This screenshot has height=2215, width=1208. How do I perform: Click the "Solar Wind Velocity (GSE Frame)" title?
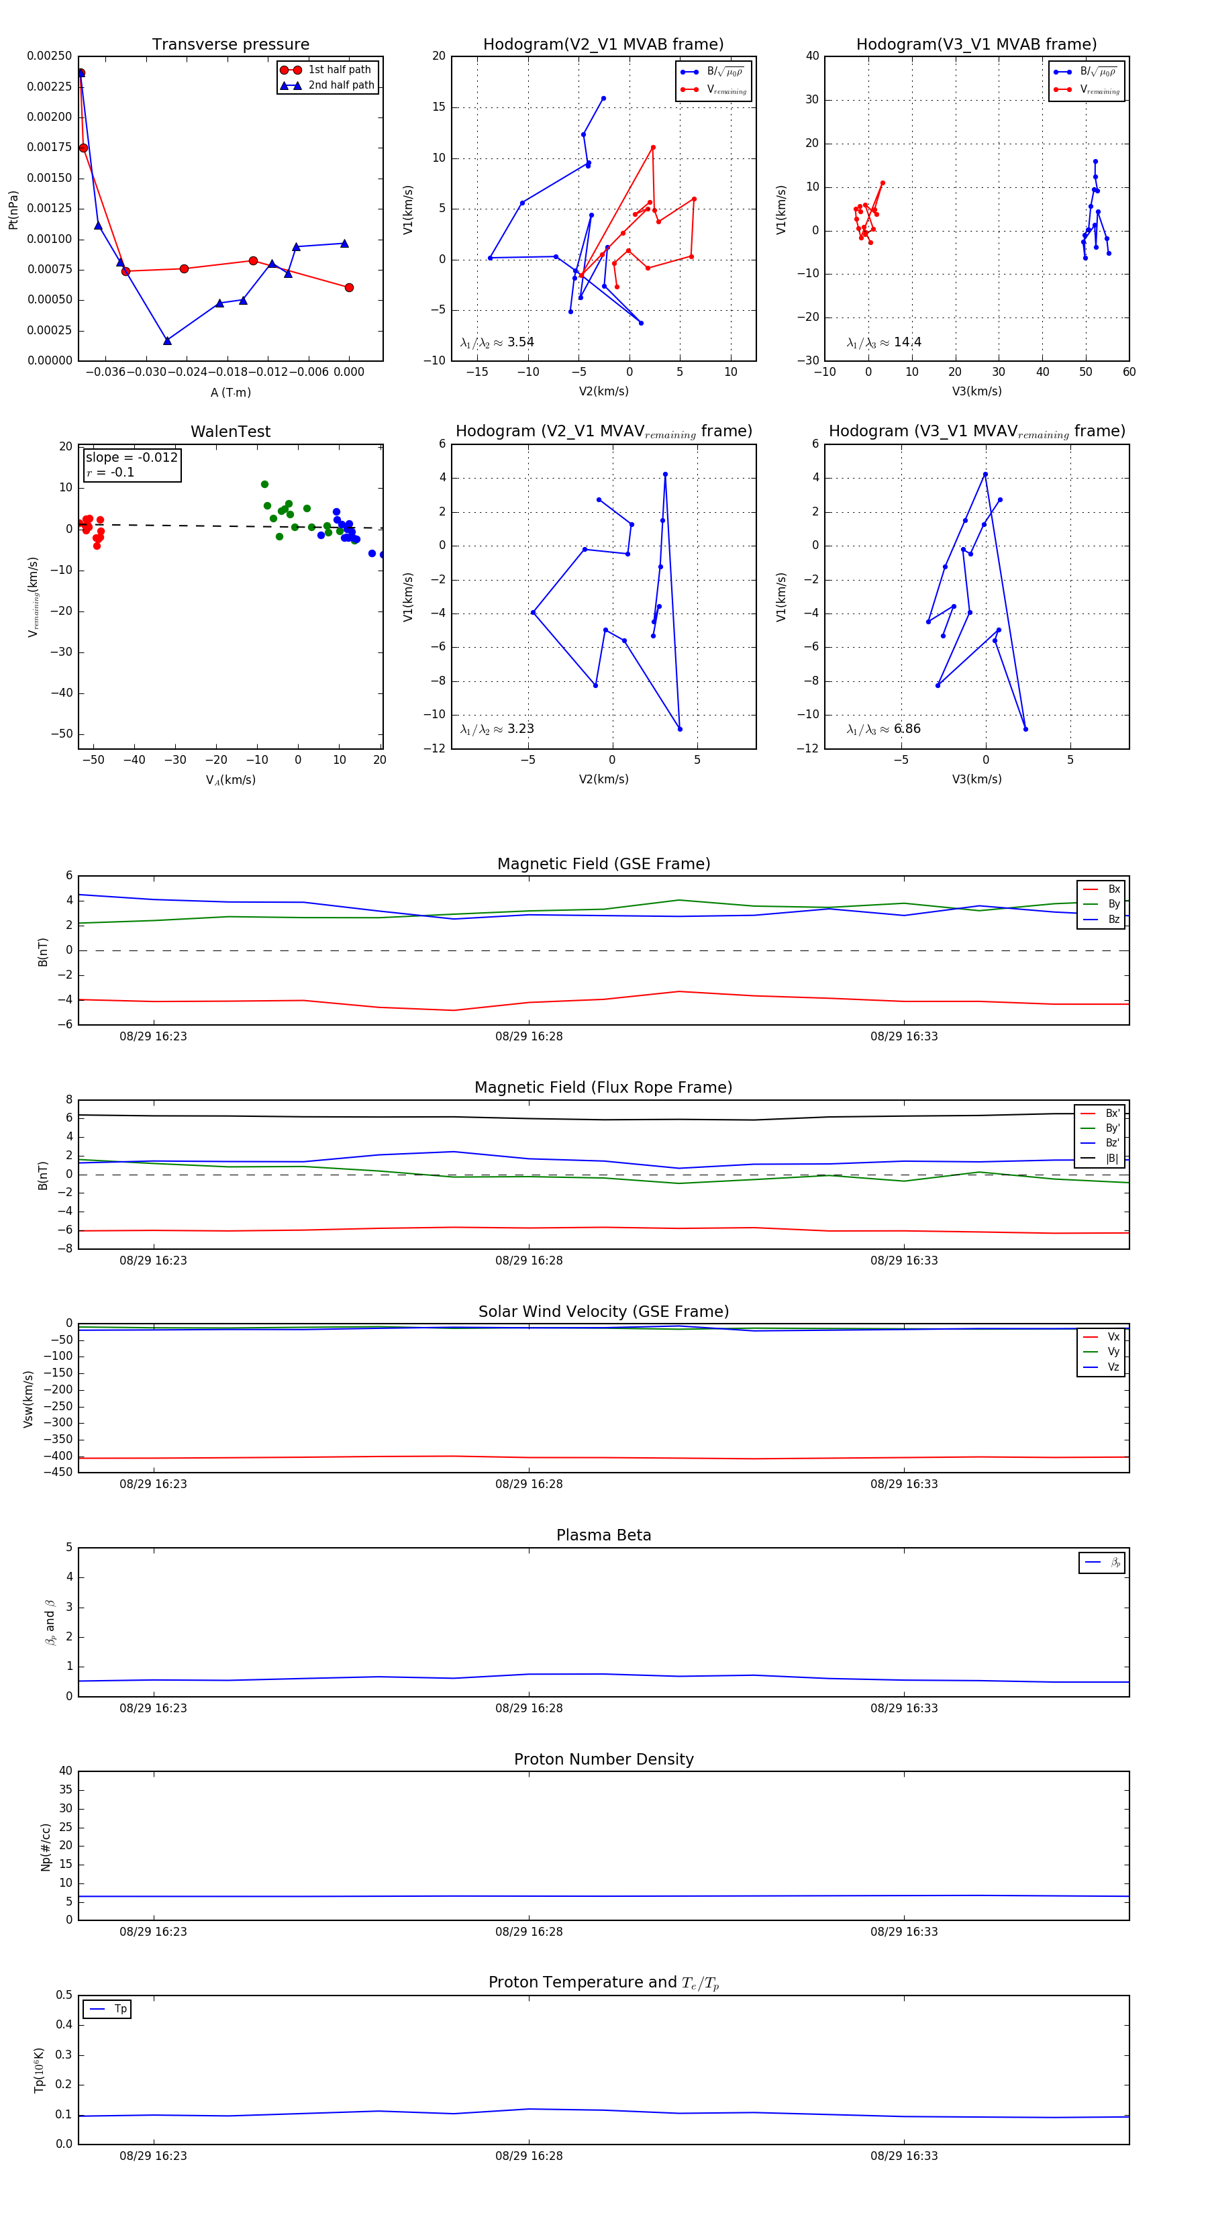(603, 1312)
